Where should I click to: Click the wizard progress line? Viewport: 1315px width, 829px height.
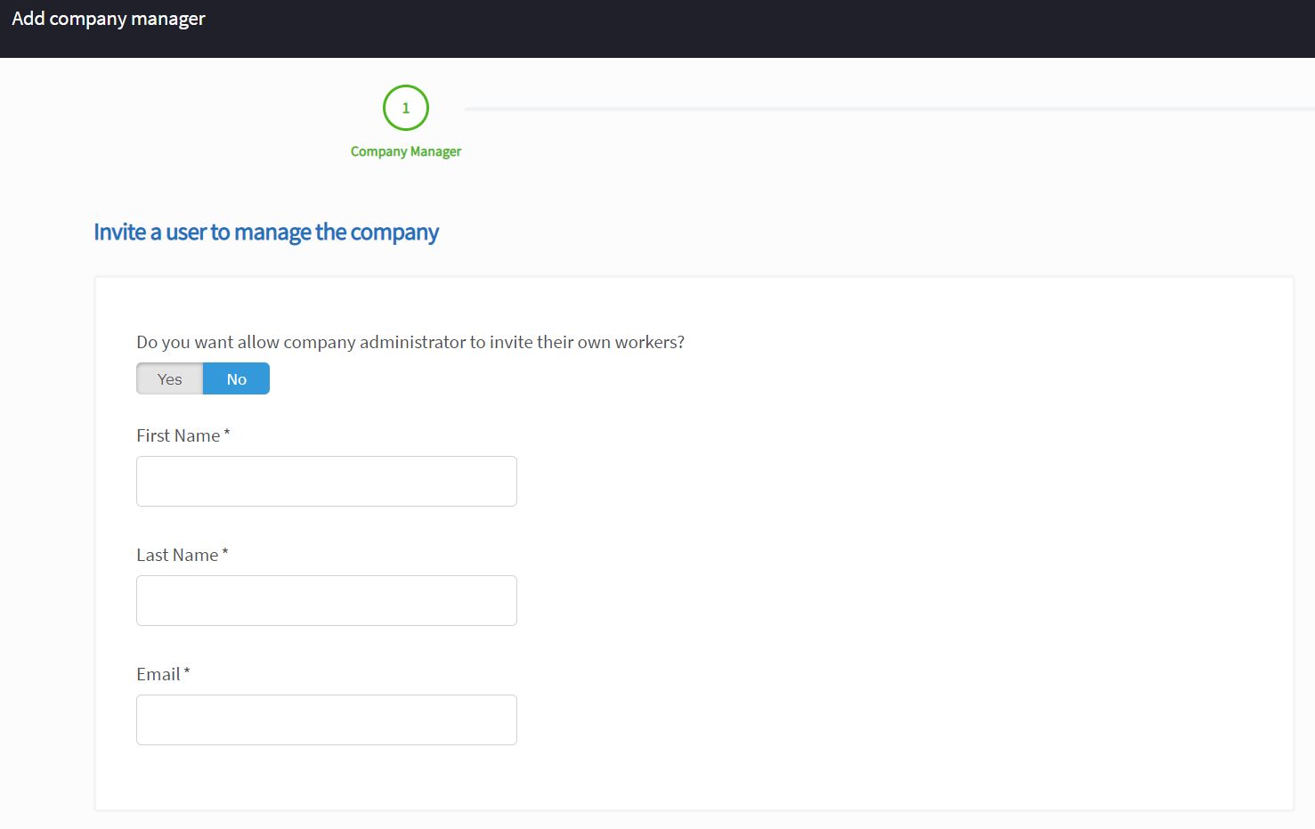889,109
